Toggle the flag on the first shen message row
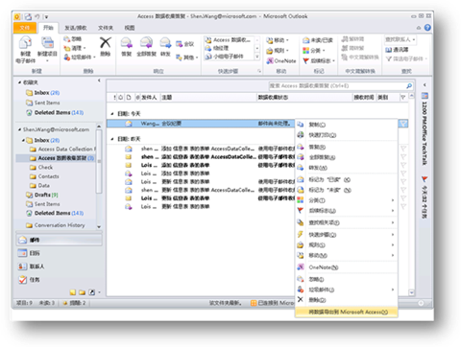Viewport: 461px width, 347px height. [403, 149]
